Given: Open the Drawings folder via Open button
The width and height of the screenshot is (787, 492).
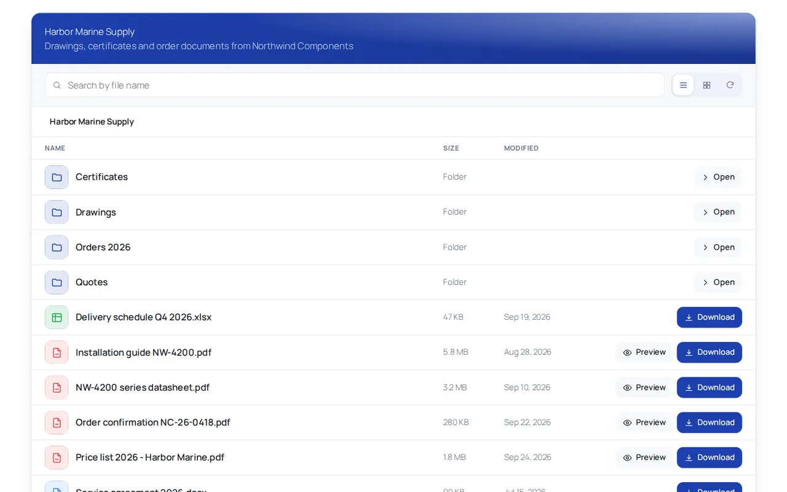Looking at the screenshot, I should click(x=718, y=212).
